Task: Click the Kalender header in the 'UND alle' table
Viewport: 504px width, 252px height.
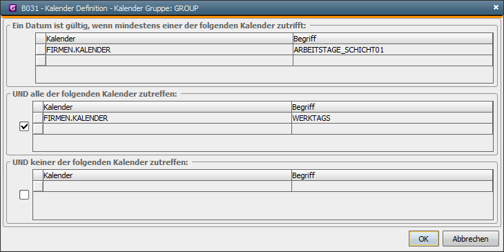Action: (167, 107)
